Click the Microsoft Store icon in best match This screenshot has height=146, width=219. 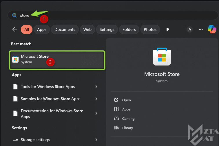15,59
